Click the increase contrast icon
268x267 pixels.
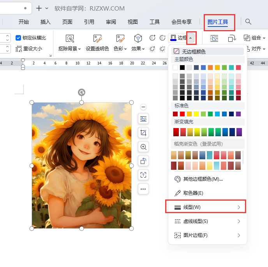click(x=152, y=38)
